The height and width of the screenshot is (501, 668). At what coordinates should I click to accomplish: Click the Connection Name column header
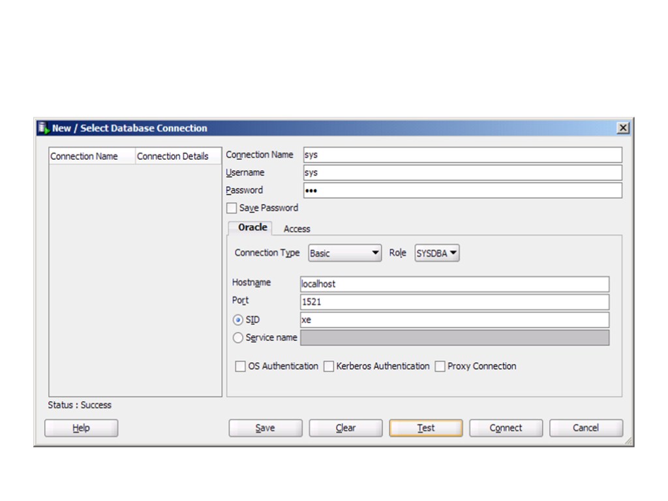[92, 157]
